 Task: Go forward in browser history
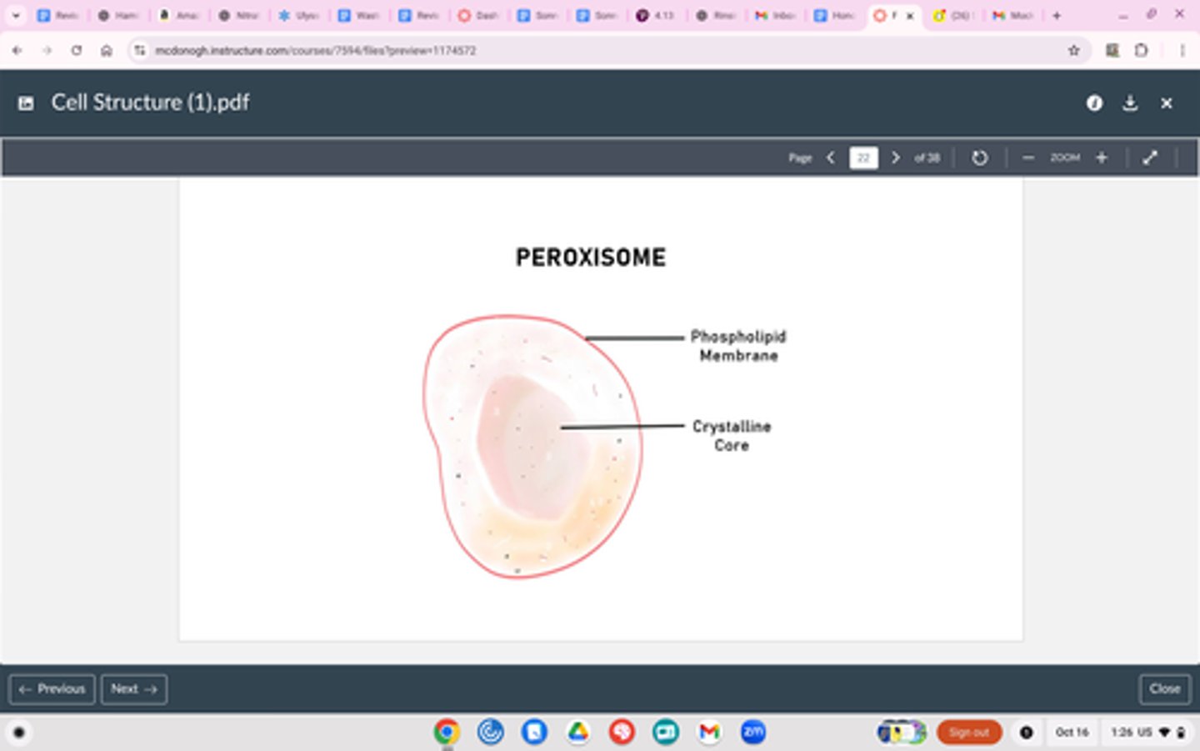(x=47, y=51)
